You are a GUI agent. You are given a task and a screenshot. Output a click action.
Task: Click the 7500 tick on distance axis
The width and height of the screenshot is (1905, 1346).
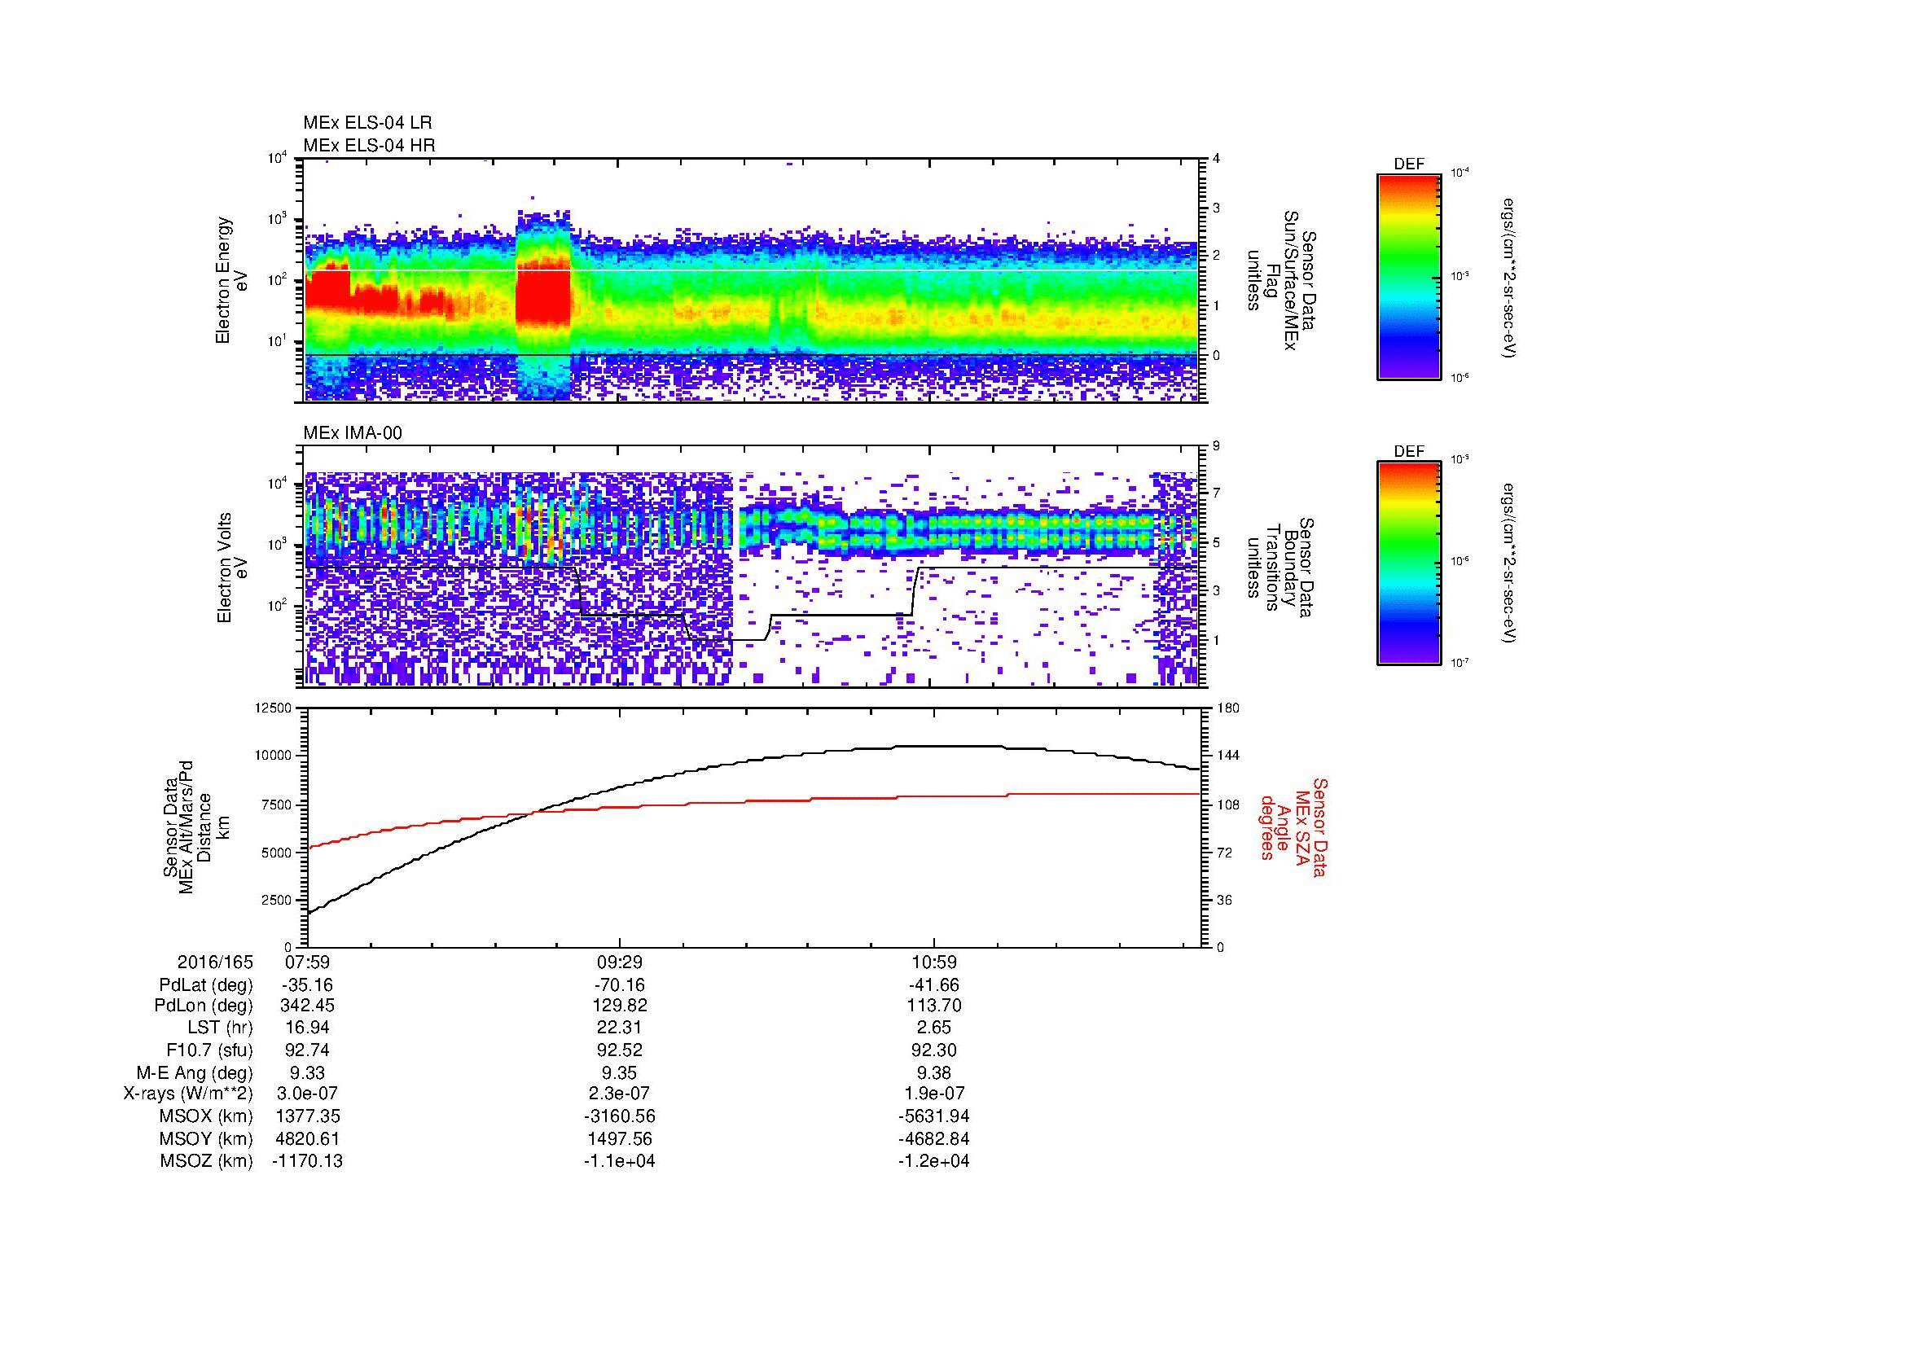tap(278, 805)
